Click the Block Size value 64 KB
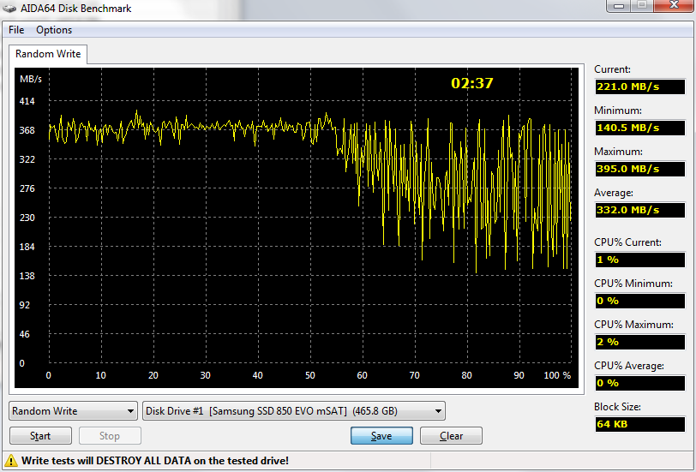 pyautogui.click(x=639, y=424)
